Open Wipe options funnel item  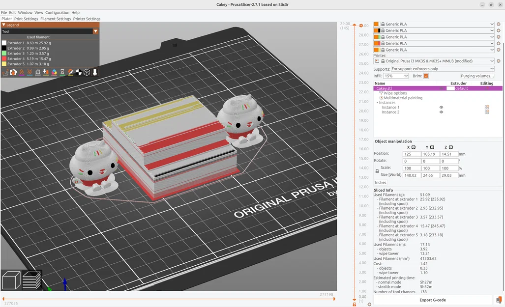click(392, 93)
